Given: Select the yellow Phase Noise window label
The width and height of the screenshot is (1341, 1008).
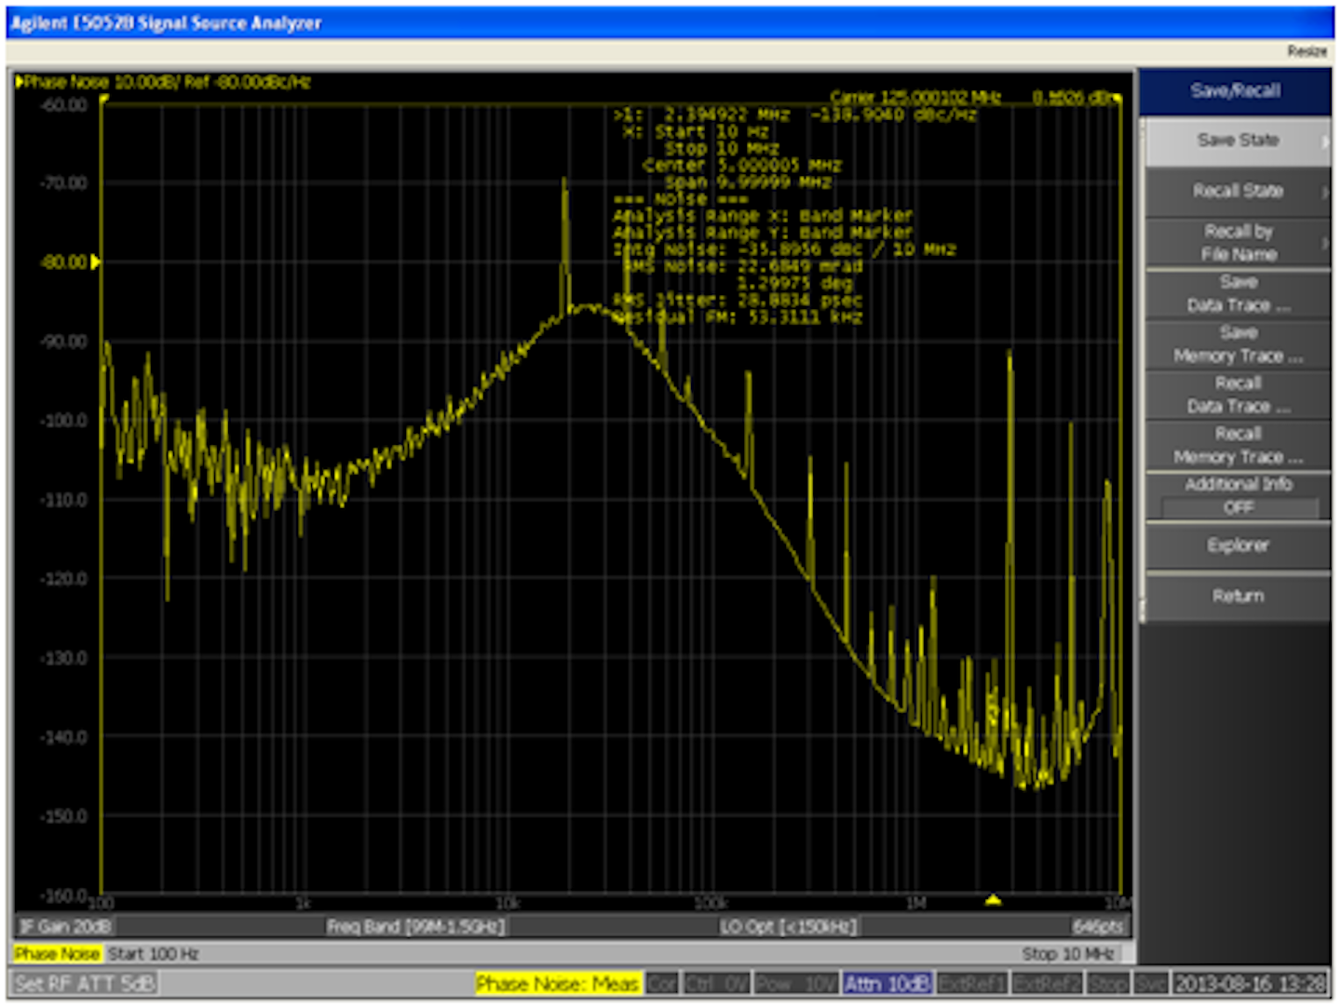Looking at the screenshot, I should coord(57,954).
